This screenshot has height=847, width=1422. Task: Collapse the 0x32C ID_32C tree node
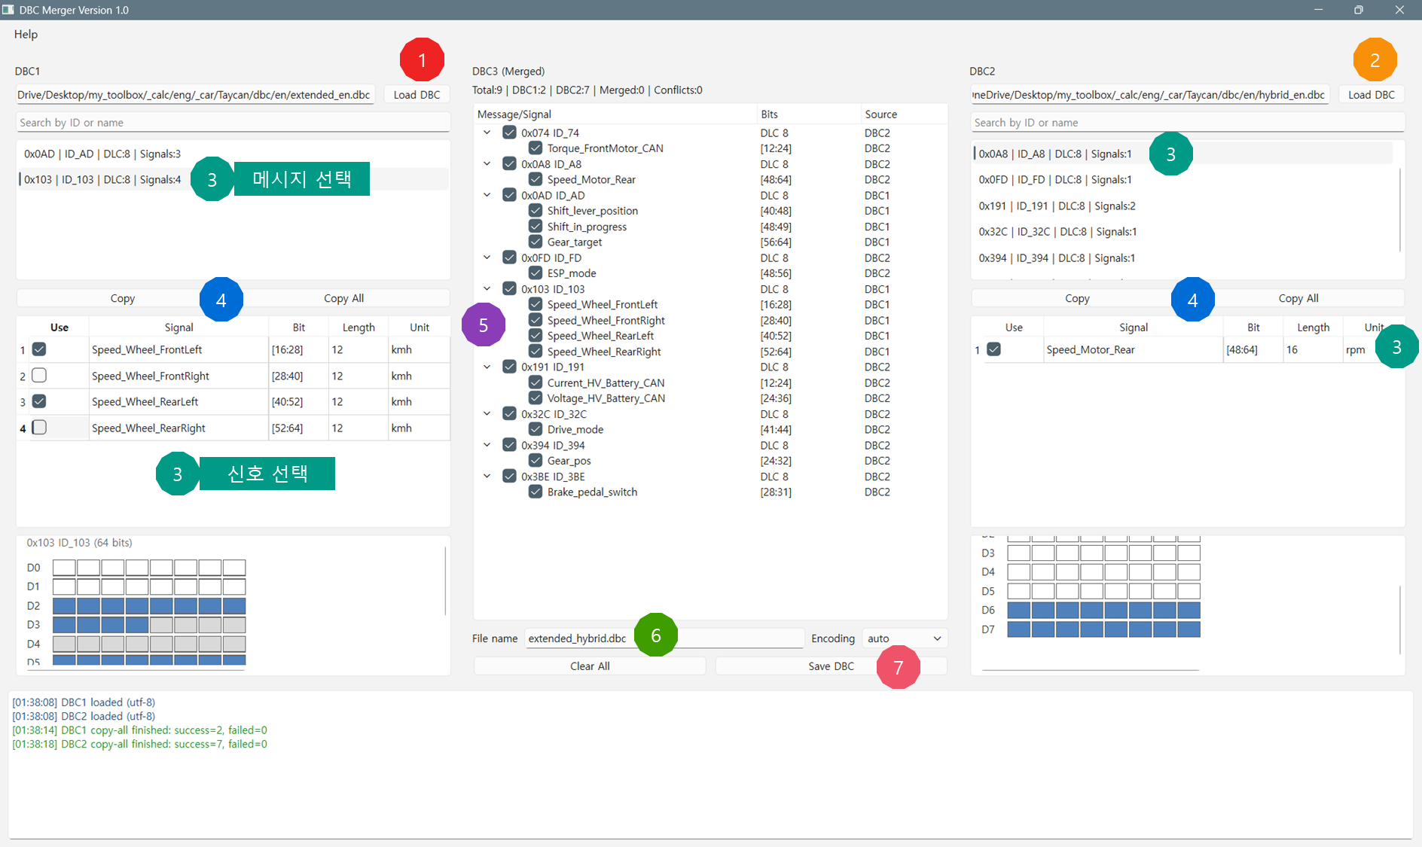[x=487, y=413]
